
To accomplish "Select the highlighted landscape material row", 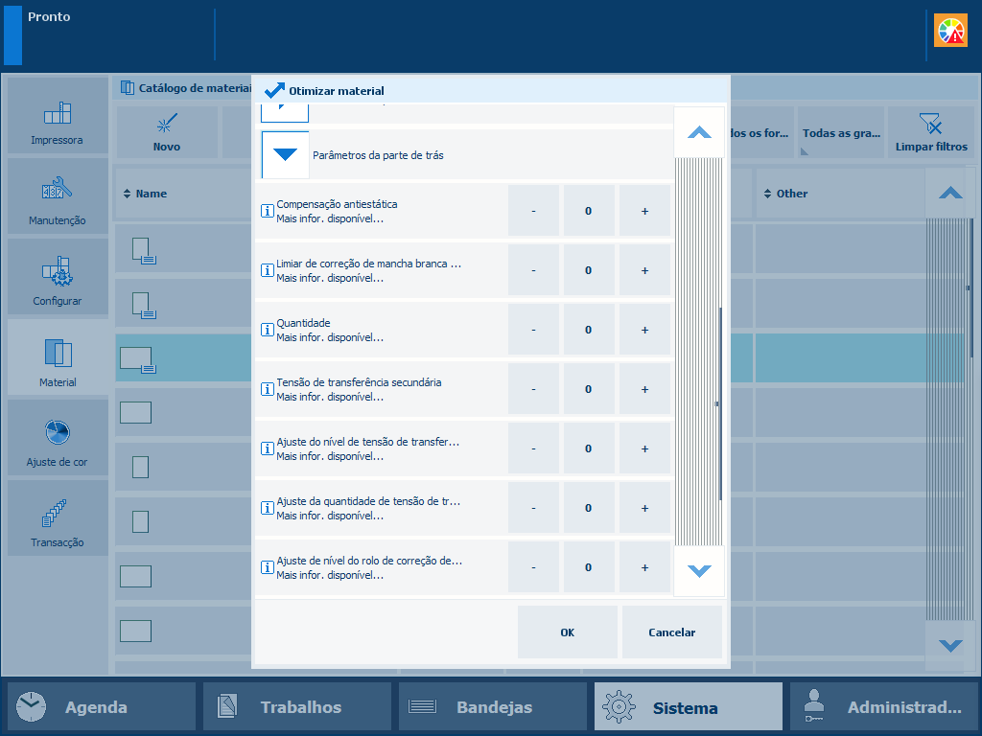I will (x=183, y=358).
